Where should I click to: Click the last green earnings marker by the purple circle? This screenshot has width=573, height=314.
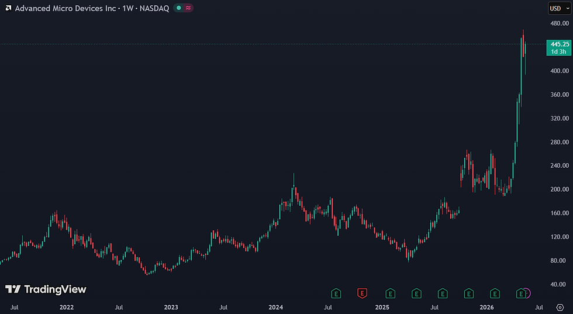point(521,293)
